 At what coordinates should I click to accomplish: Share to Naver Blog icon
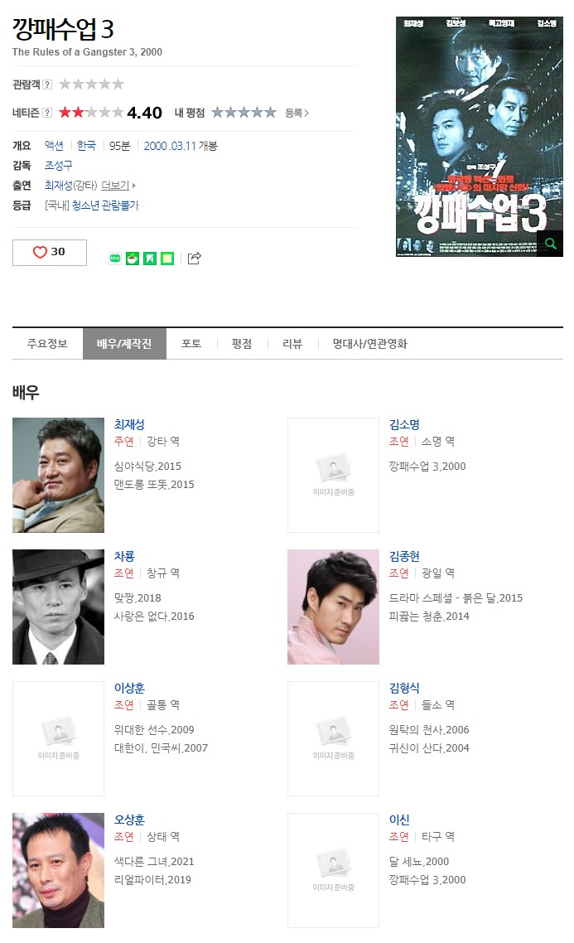tap(115, 259)
